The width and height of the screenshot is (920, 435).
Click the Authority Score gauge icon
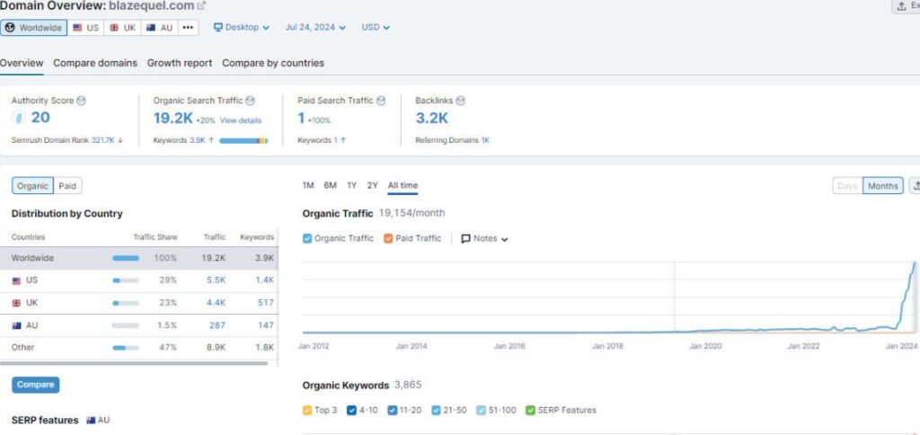point(19,118)
